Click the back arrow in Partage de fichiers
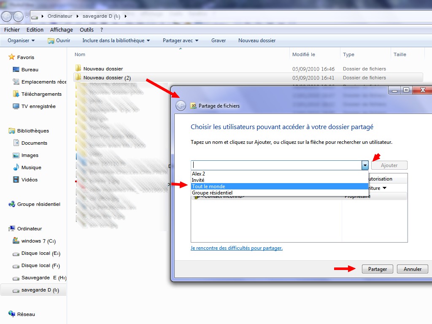432x324 pixels. click(181, 106)
